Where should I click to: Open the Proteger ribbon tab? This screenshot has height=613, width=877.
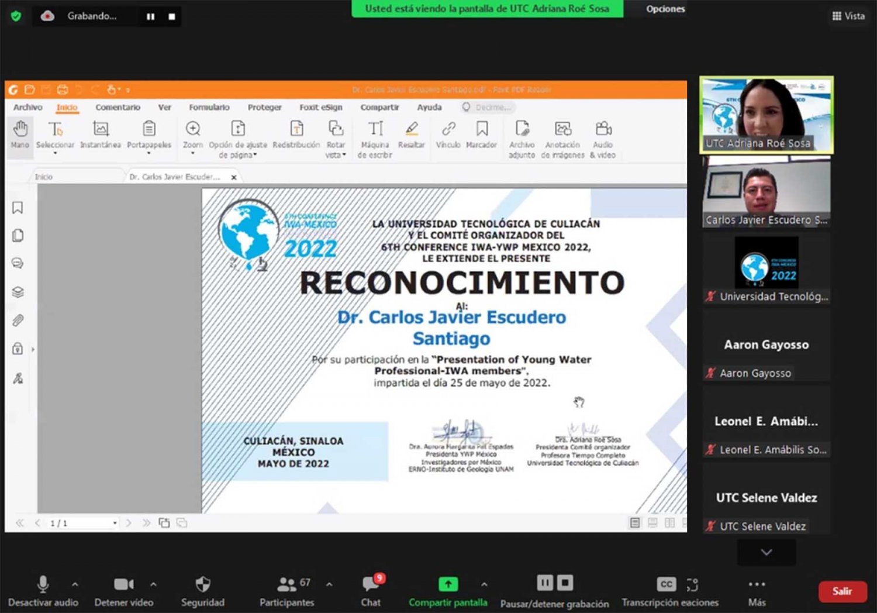tap(264, 107)
